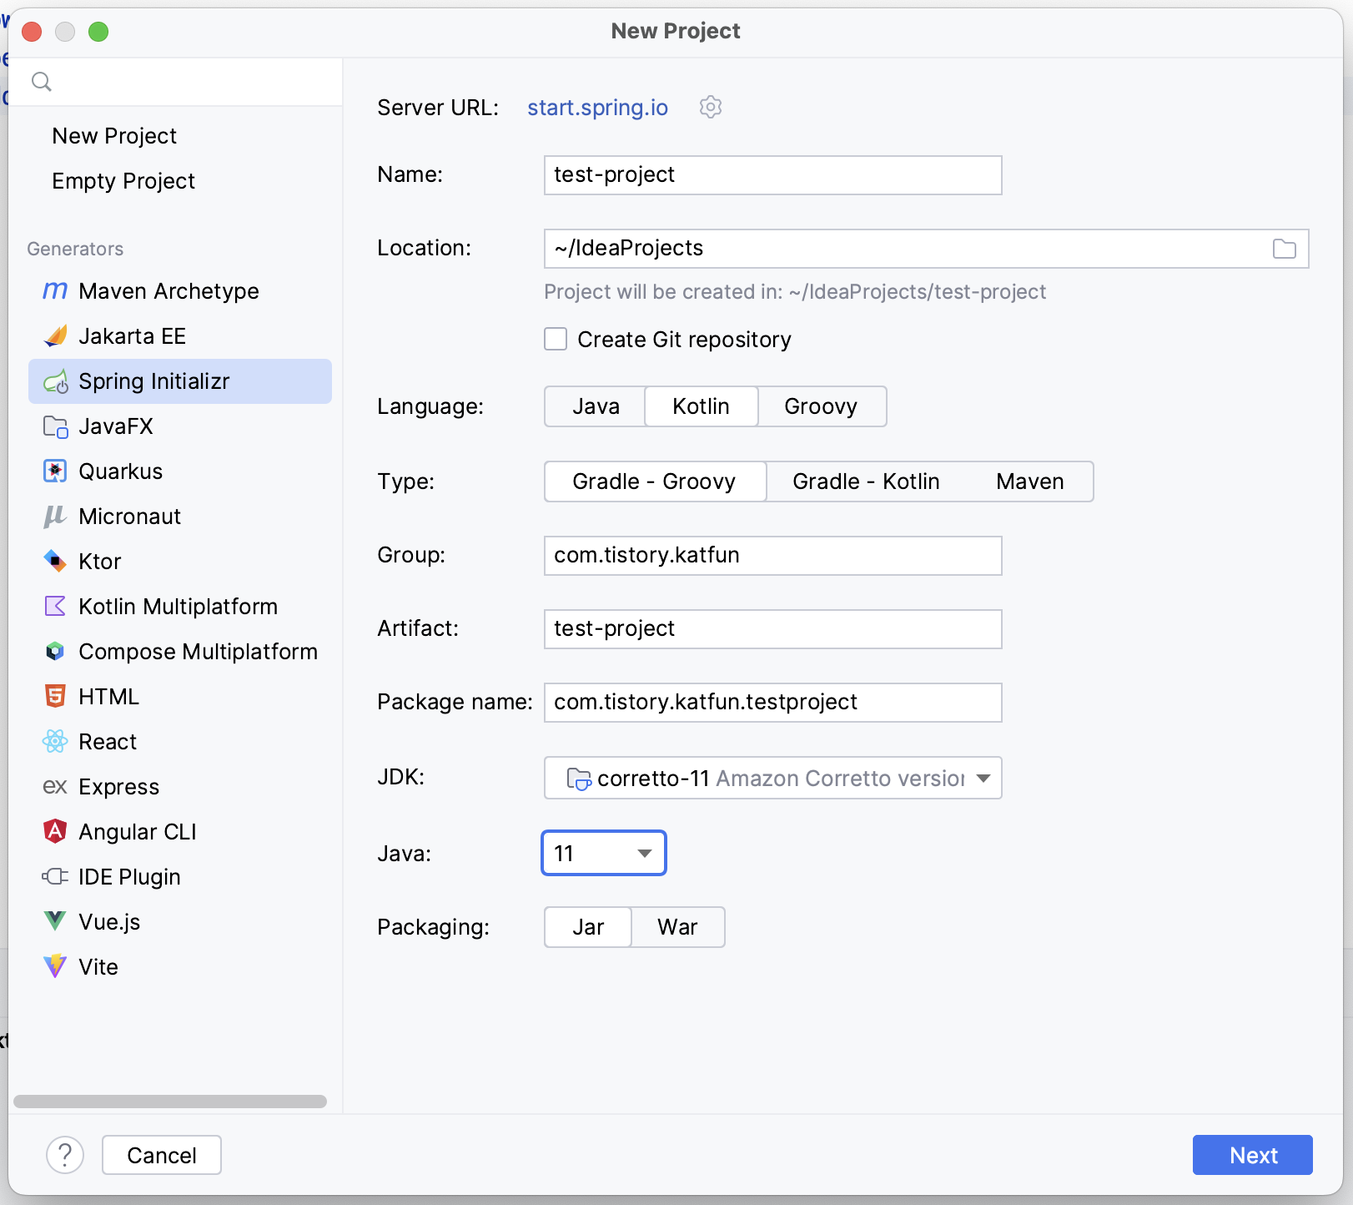This screenshot has height=1205, width=1353.
Task: Click the Ktor generator icon
Action: (55, 562)
